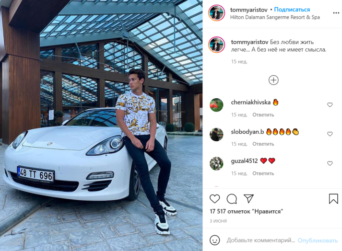This screenshot has height=251, width=342.
Task: Open emoji picker smiley icon
Action: coord(214,240)
